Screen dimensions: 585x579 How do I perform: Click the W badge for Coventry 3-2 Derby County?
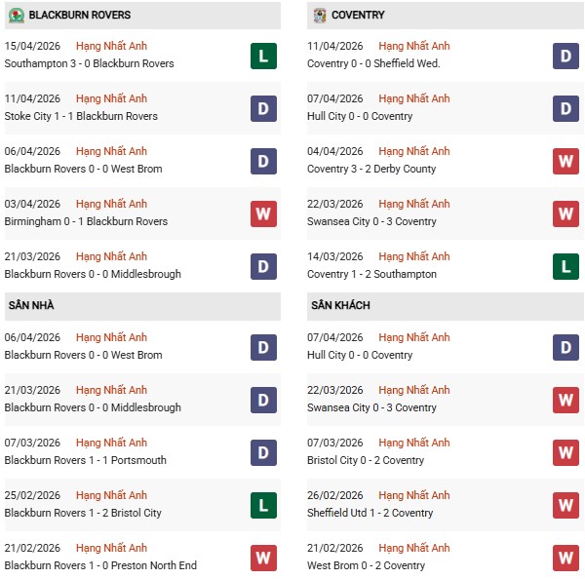566,161
